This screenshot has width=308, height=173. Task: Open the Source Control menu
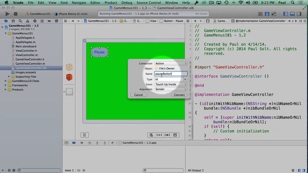coord(149,2)
